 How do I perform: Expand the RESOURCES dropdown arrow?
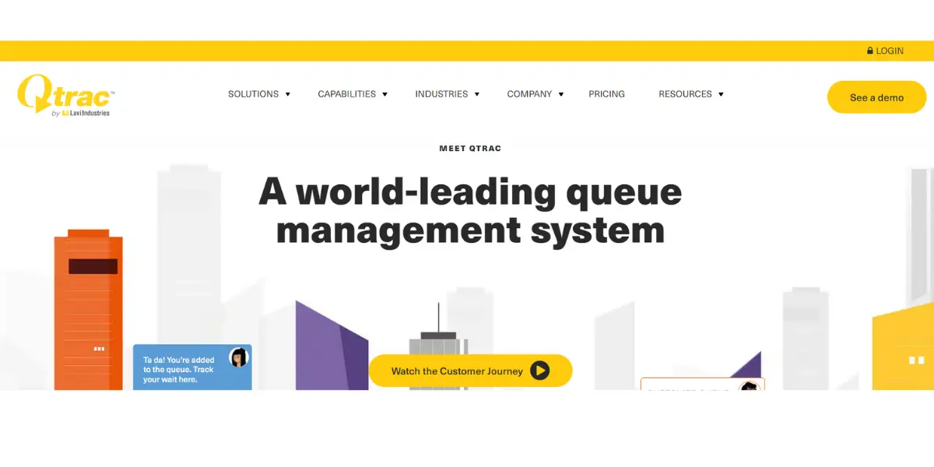pyautogui.click(x=721, y=94)
